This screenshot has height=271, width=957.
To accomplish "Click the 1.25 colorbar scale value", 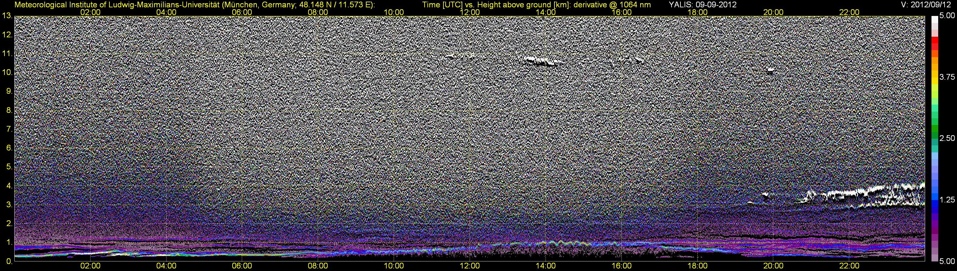I will [947, 200].
